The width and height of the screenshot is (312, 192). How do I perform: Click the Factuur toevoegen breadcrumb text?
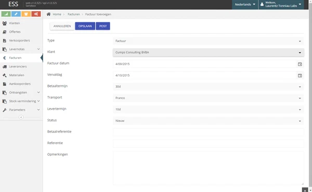tap(98, 15)
